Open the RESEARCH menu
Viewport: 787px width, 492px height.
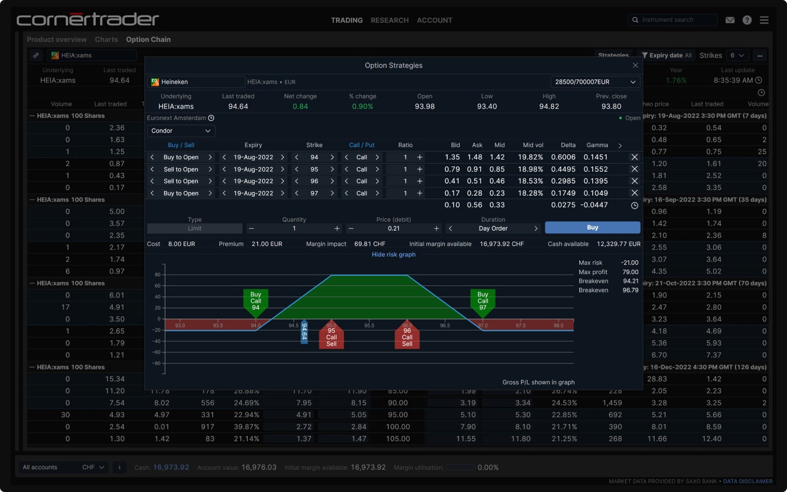390,20
